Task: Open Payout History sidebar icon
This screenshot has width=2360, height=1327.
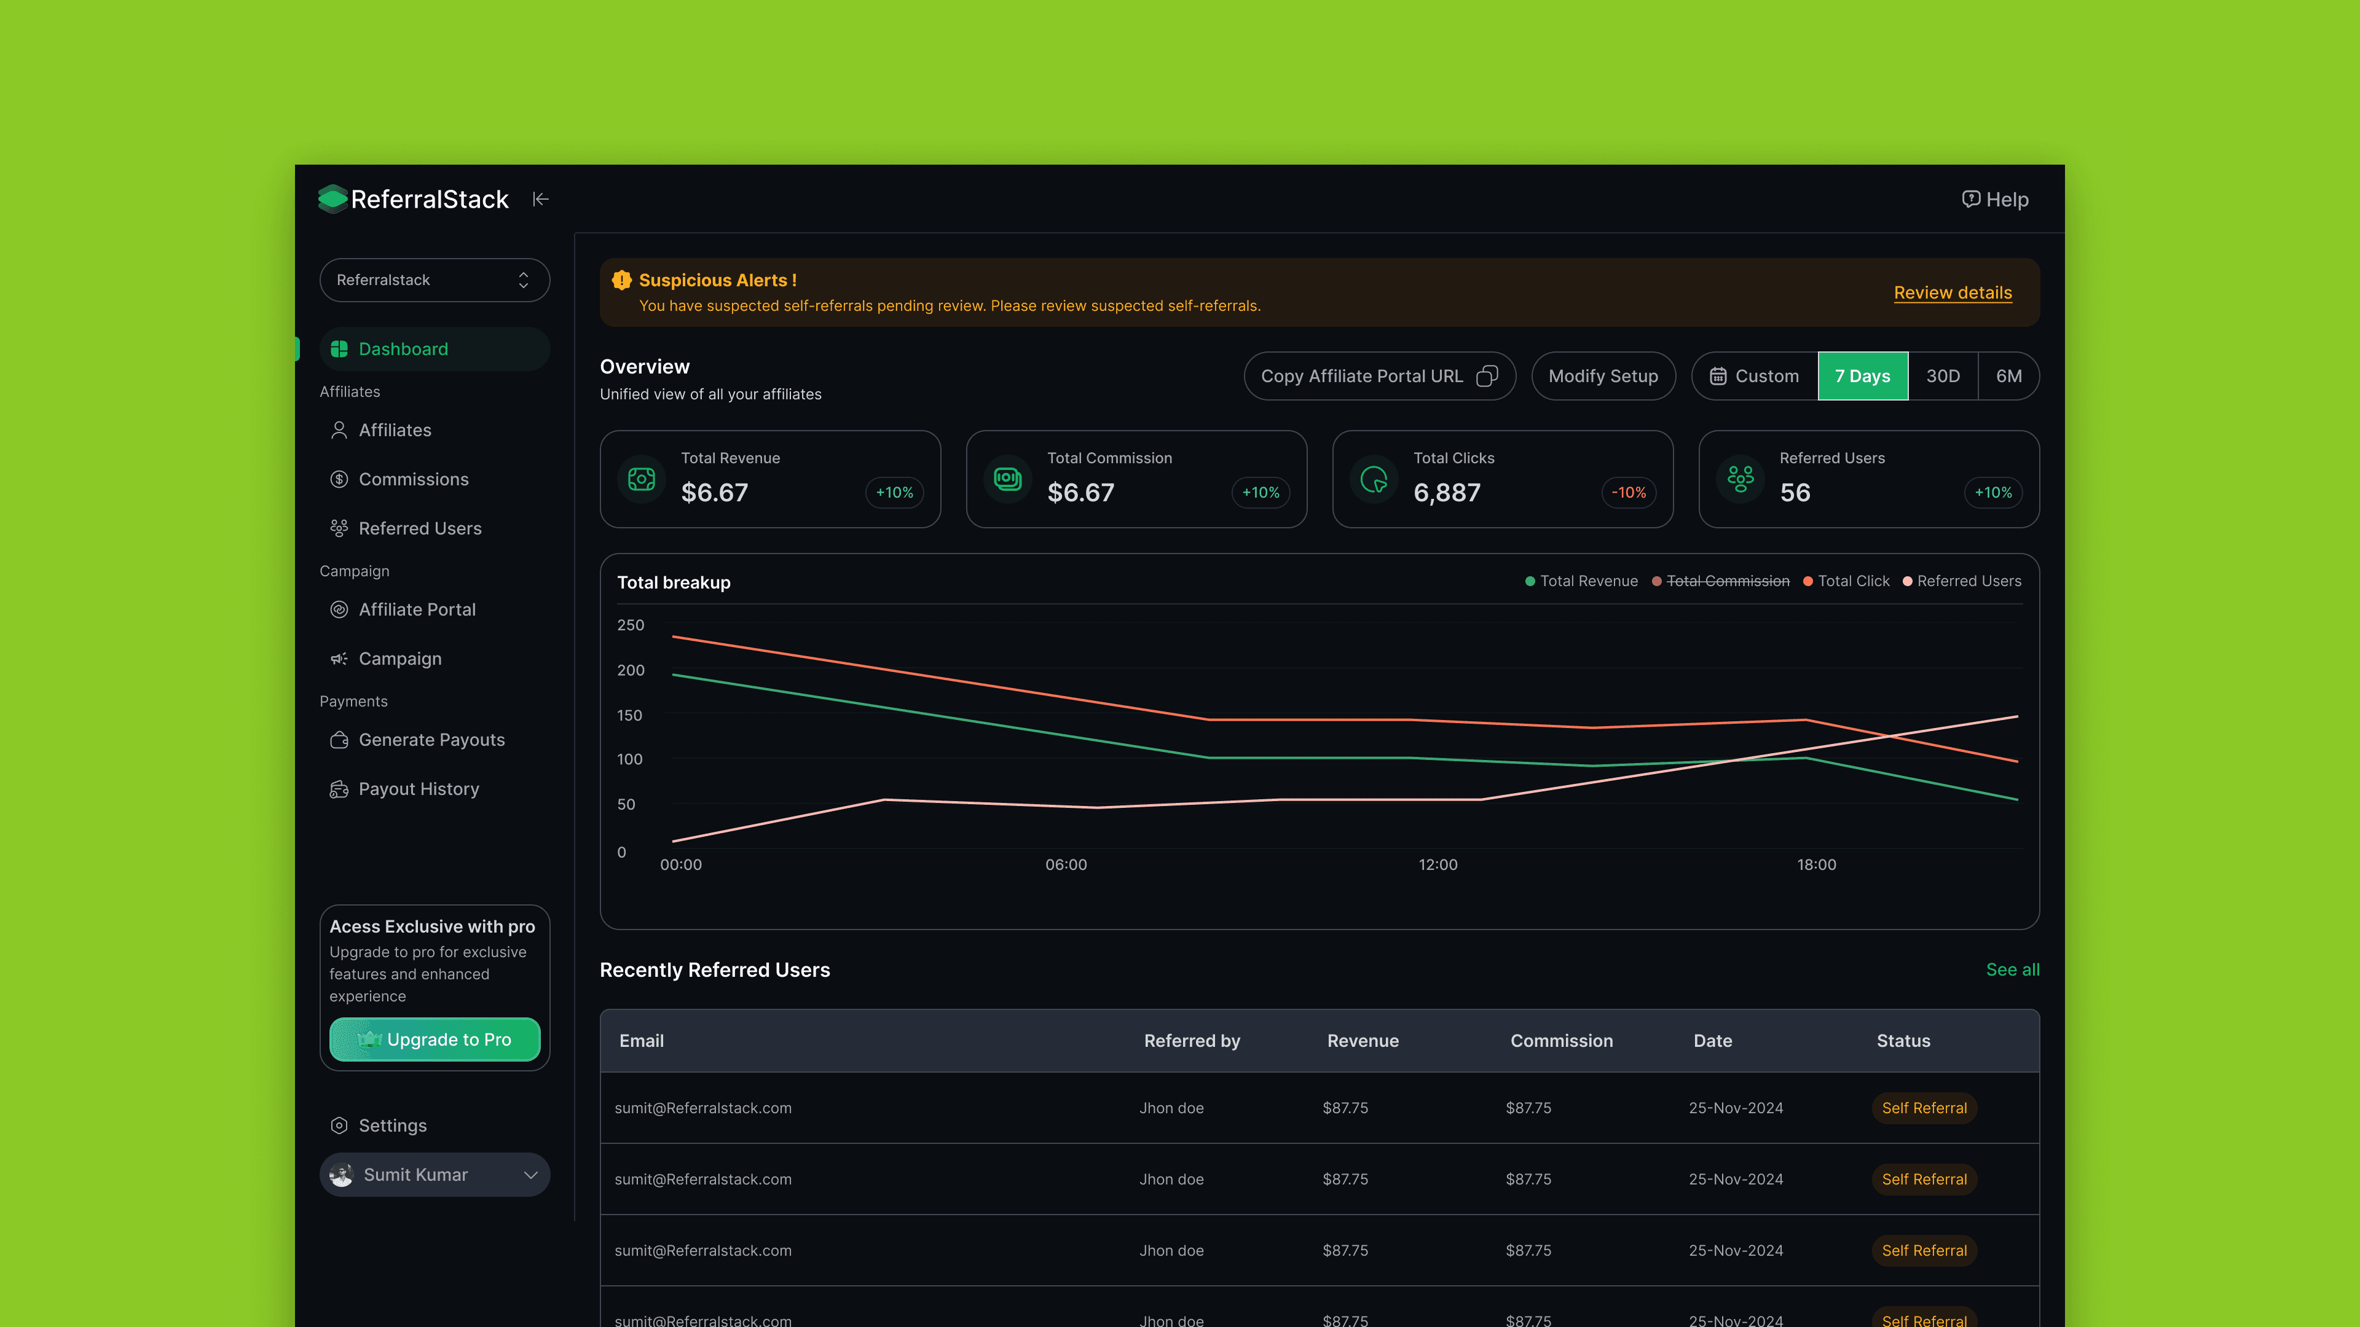Action: [x=339, y=789]
